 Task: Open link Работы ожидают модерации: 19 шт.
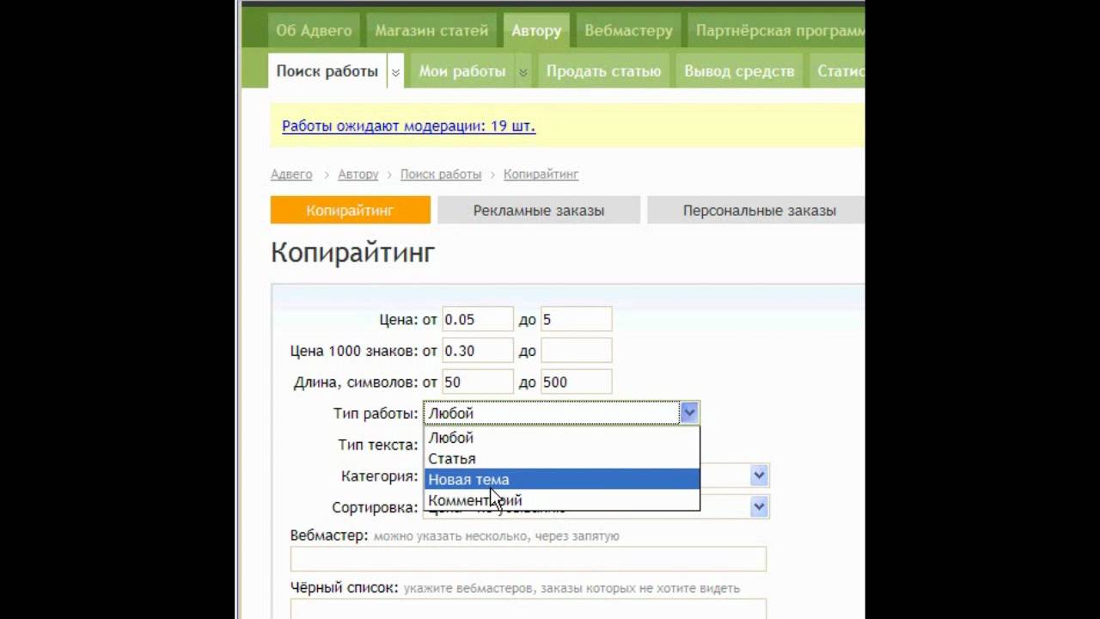(408, 126)
